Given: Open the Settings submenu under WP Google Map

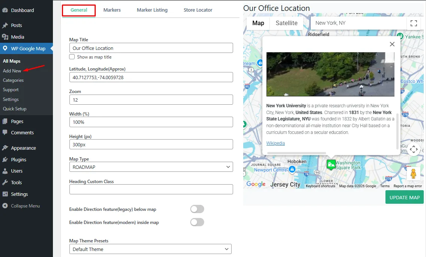Looking at the screenshot, I should coord(11,99).
